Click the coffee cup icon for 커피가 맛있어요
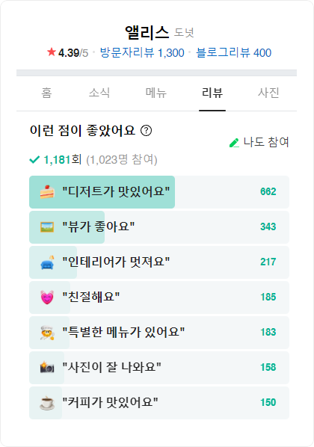This screenshot has width=314, height=447. (47, 403)
